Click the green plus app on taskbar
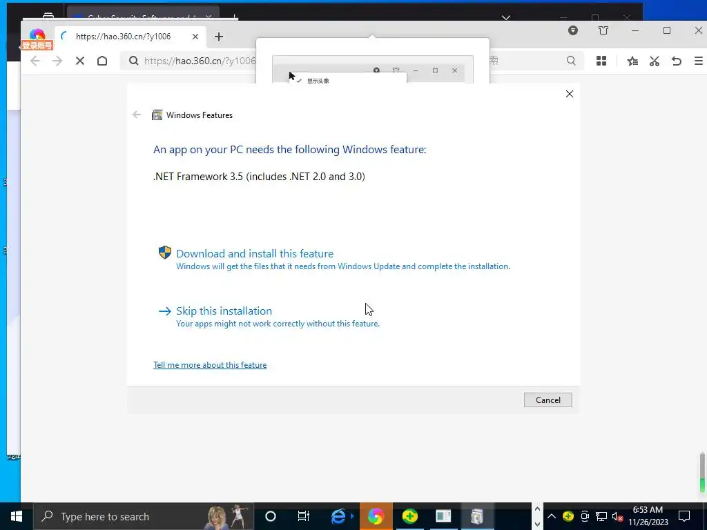 point(409,516)
